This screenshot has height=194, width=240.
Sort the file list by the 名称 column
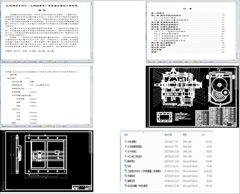pos(126,135)
